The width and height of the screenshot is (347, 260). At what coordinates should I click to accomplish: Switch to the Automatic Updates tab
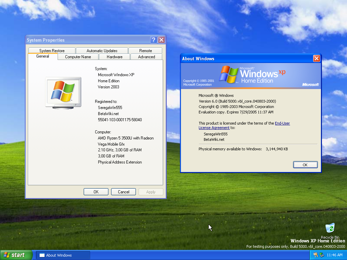click(102, 51)
